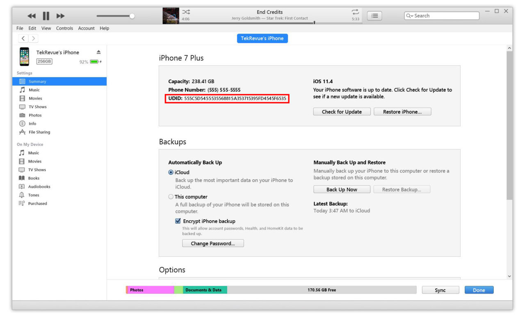Image resolution: width=525 pixels, height=317 pixels.
Task: Click the scrollbar up arrow
Action: pos(509,48)
